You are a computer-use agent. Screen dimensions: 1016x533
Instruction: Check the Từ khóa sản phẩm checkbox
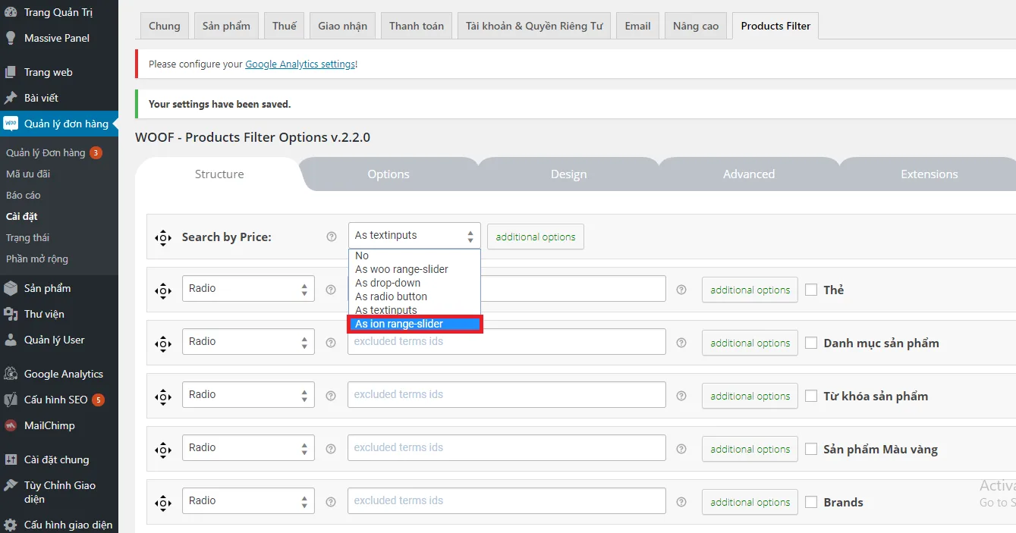point(811,396)
